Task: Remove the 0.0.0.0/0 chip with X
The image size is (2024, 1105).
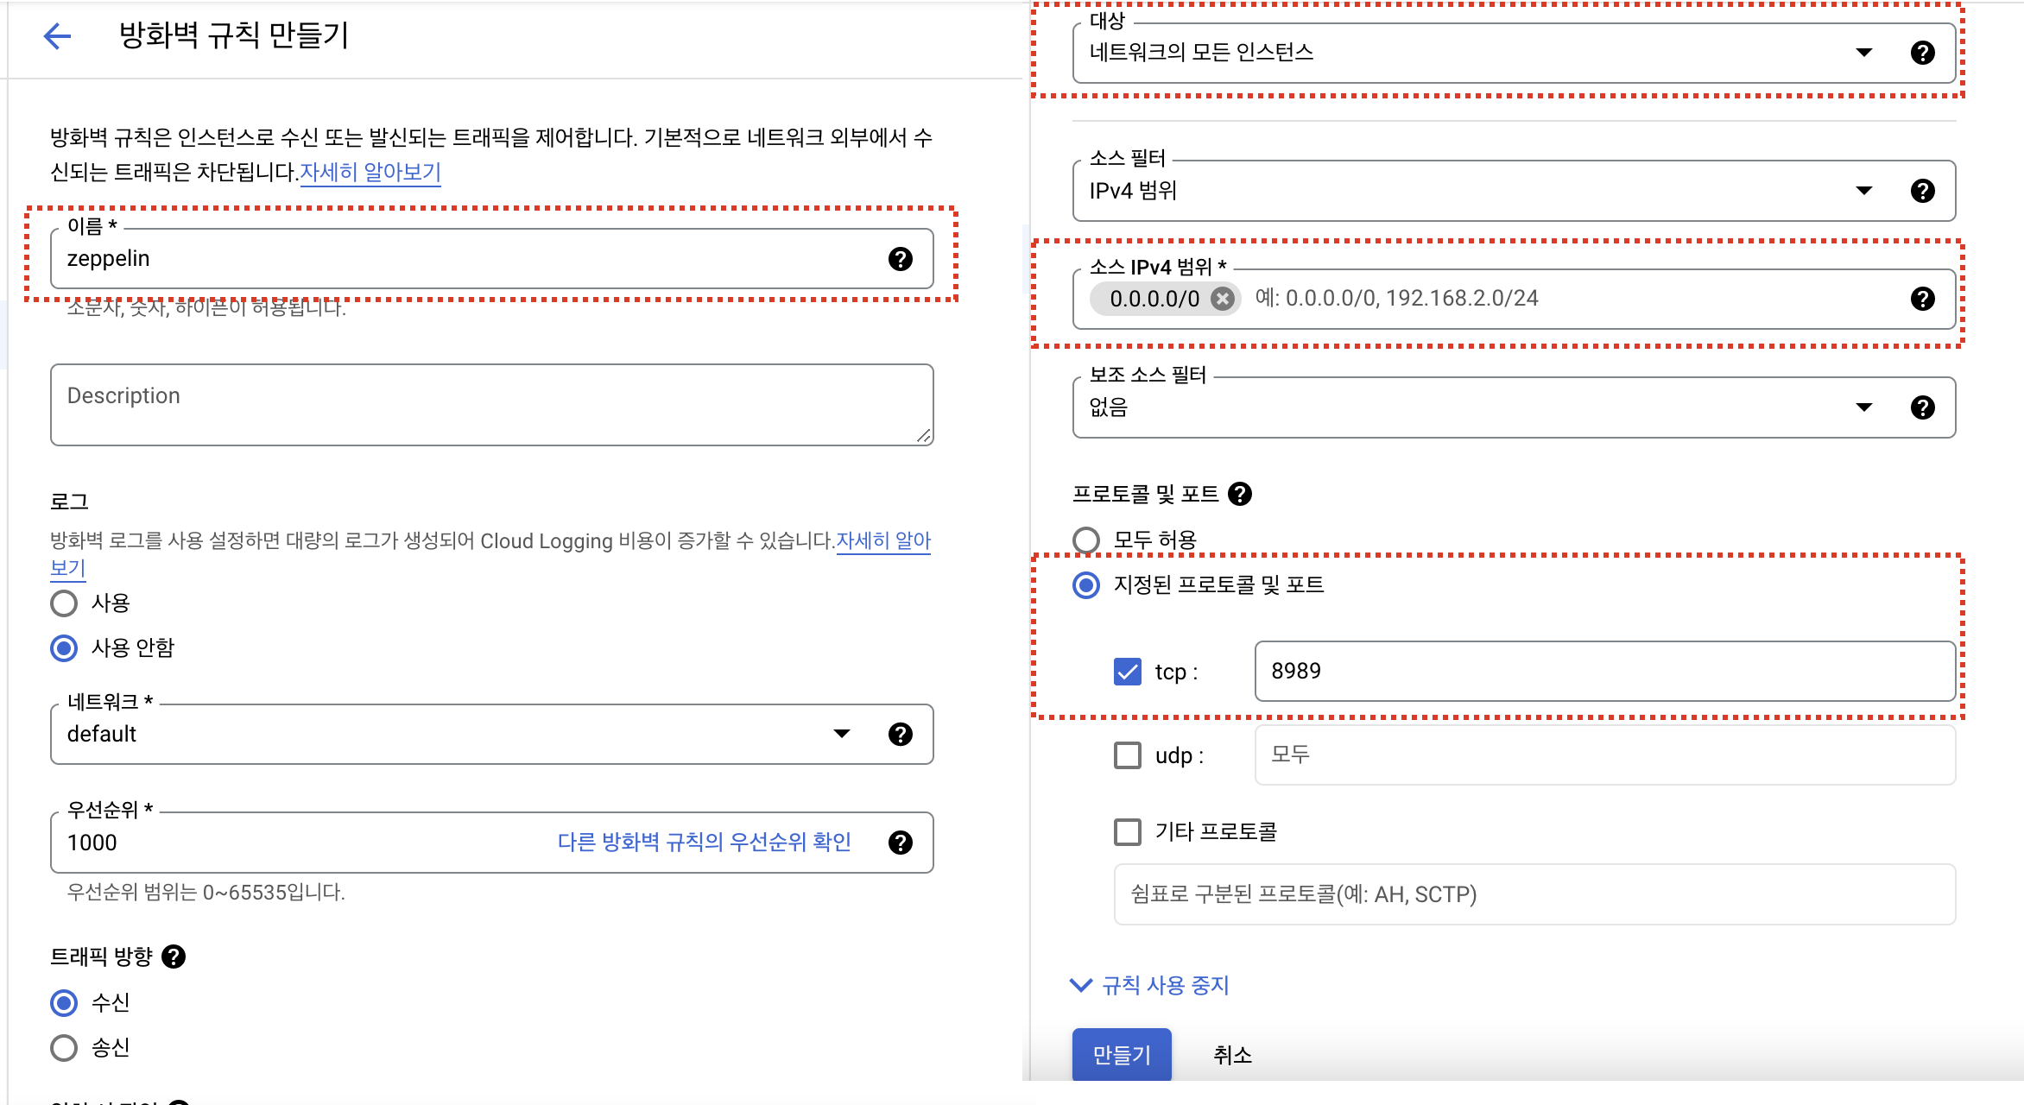Action: click(1222, 299)
